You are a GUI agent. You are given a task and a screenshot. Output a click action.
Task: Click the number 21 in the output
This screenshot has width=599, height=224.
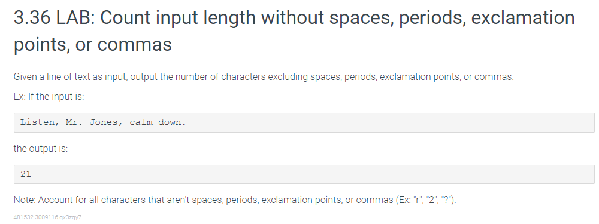pos(26,174)
